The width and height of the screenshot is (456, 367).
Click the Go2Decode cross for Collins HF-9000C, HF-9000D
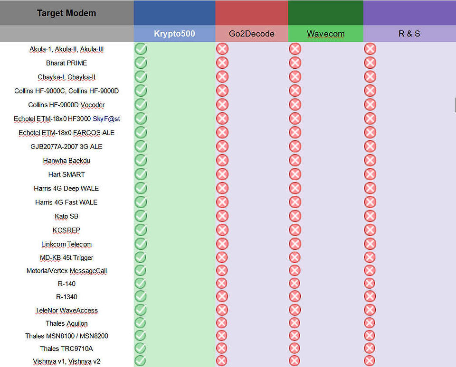pyautogui.click(x=222, y=91)
